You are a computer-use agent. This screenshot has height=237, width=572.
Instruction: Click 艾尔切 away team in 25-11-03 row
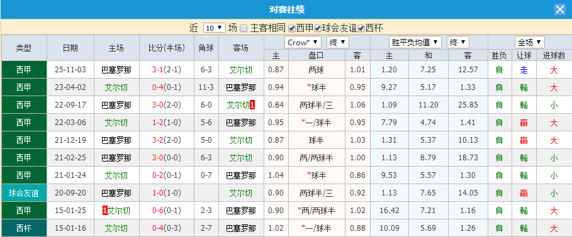(241, 70)
